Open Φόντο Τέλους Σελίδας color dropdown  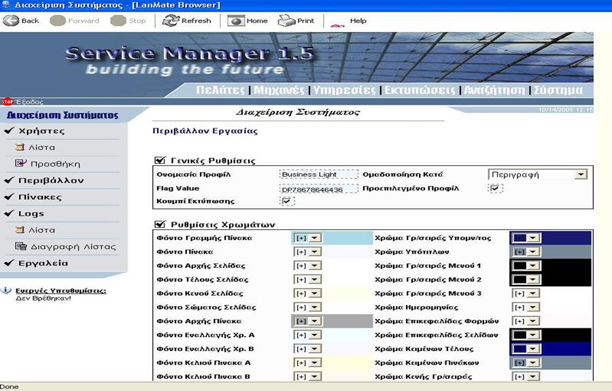tap(315, 279)
